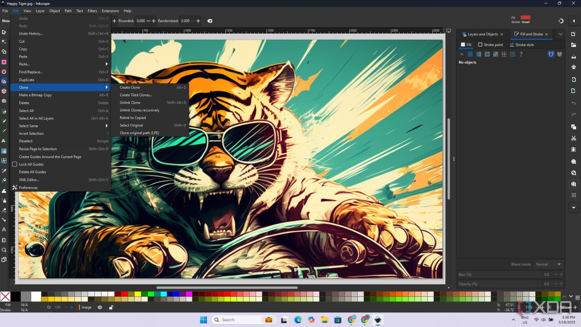Open the Stroke paint tab
581x327 pixels.
(490, 45)
